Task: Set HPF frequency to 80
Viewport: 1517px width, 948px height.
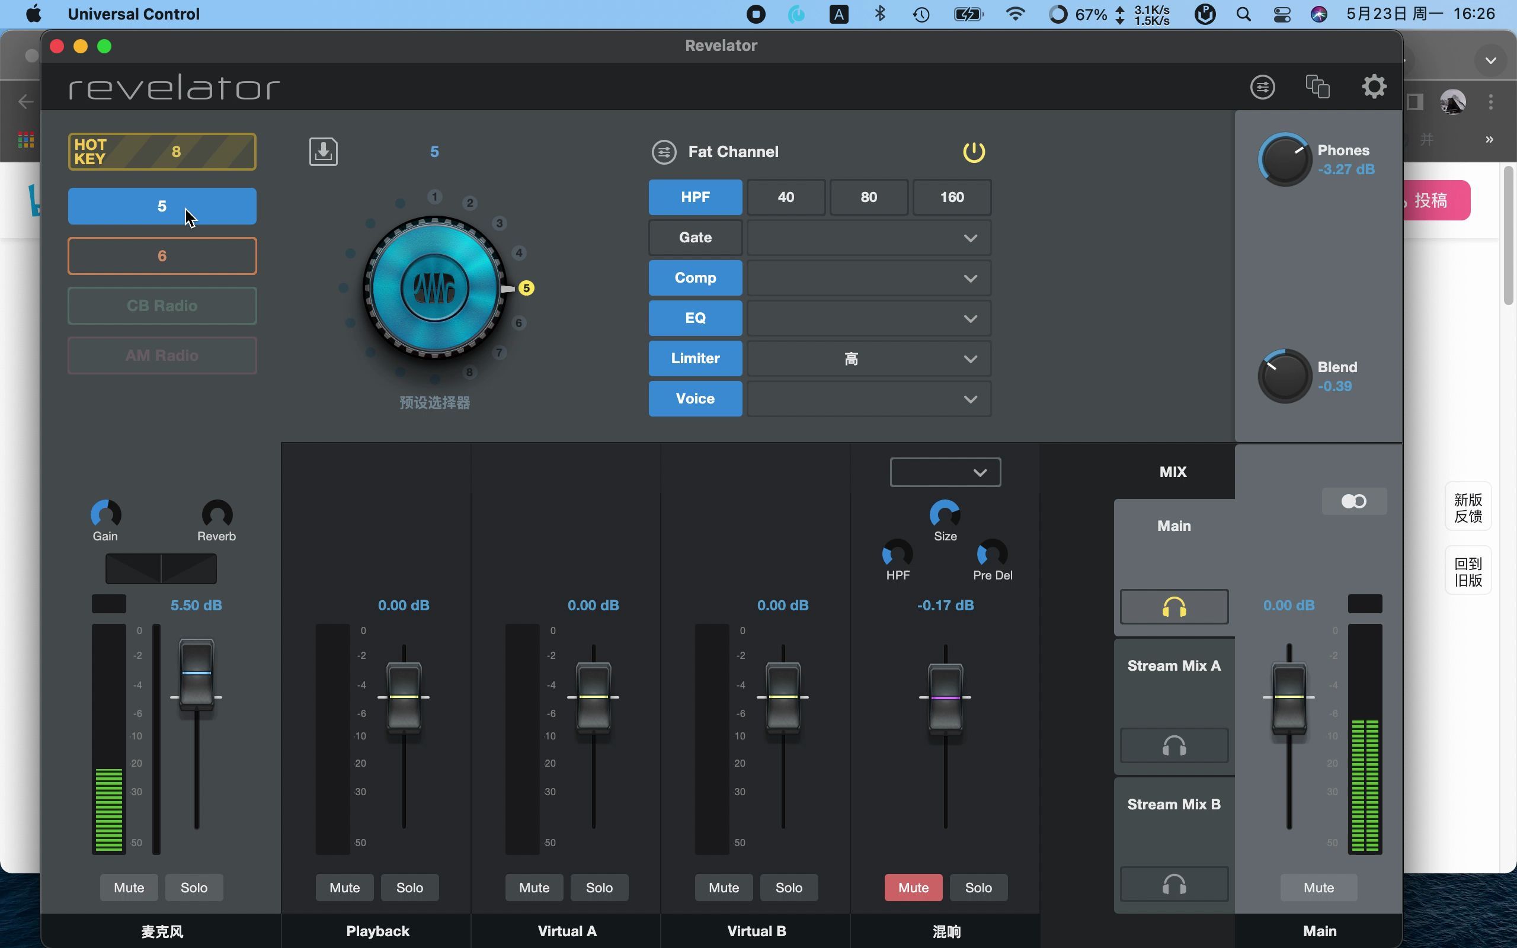Action: (869, 197)
